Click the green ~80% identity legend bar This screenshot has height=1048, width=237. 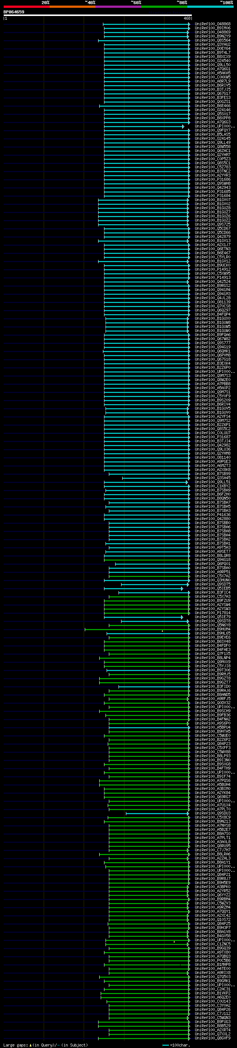164,7
